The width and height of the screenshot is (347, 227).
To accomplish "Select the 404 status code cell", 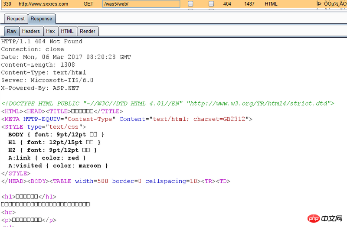I will point(227,4).
